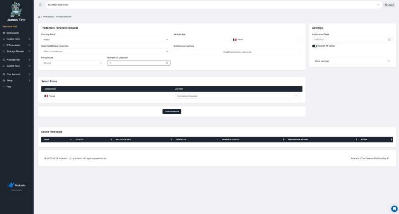Click the home breadcrumb icon
Viewport: 399px width, 214px height.
[39, 17]
